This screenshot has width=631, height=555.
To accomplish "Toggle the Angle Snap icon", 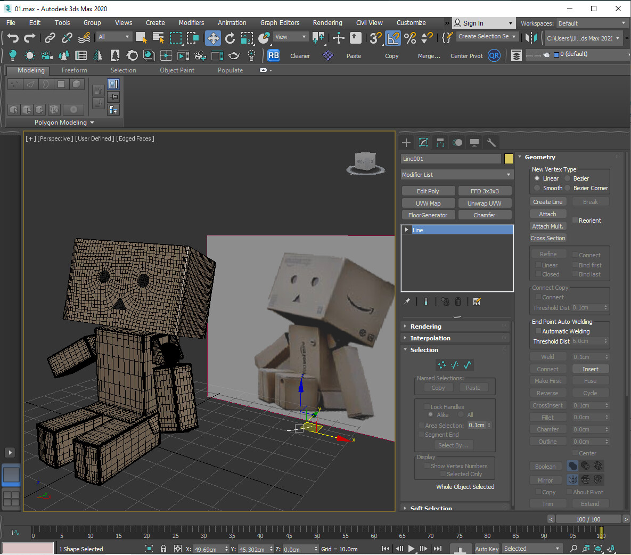I will click(393, 38).
